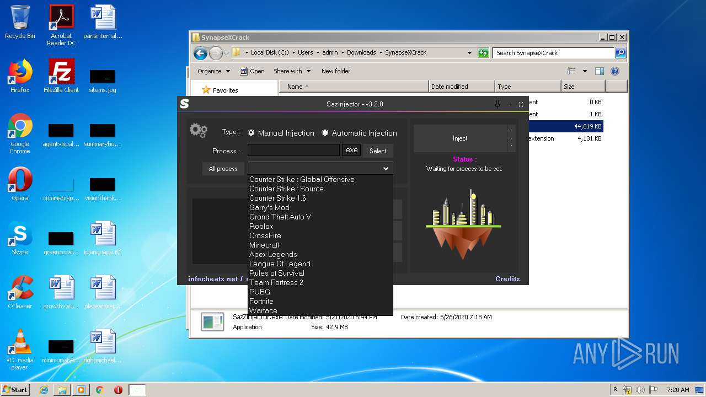The image size is (706, 397).
Task: Click the All process button
Action: click(x=223, y=169)
